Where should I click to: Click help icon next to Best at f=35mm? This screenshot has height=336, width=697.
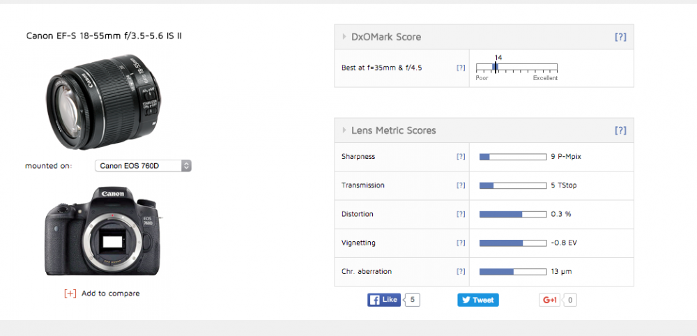coord(461,68)
